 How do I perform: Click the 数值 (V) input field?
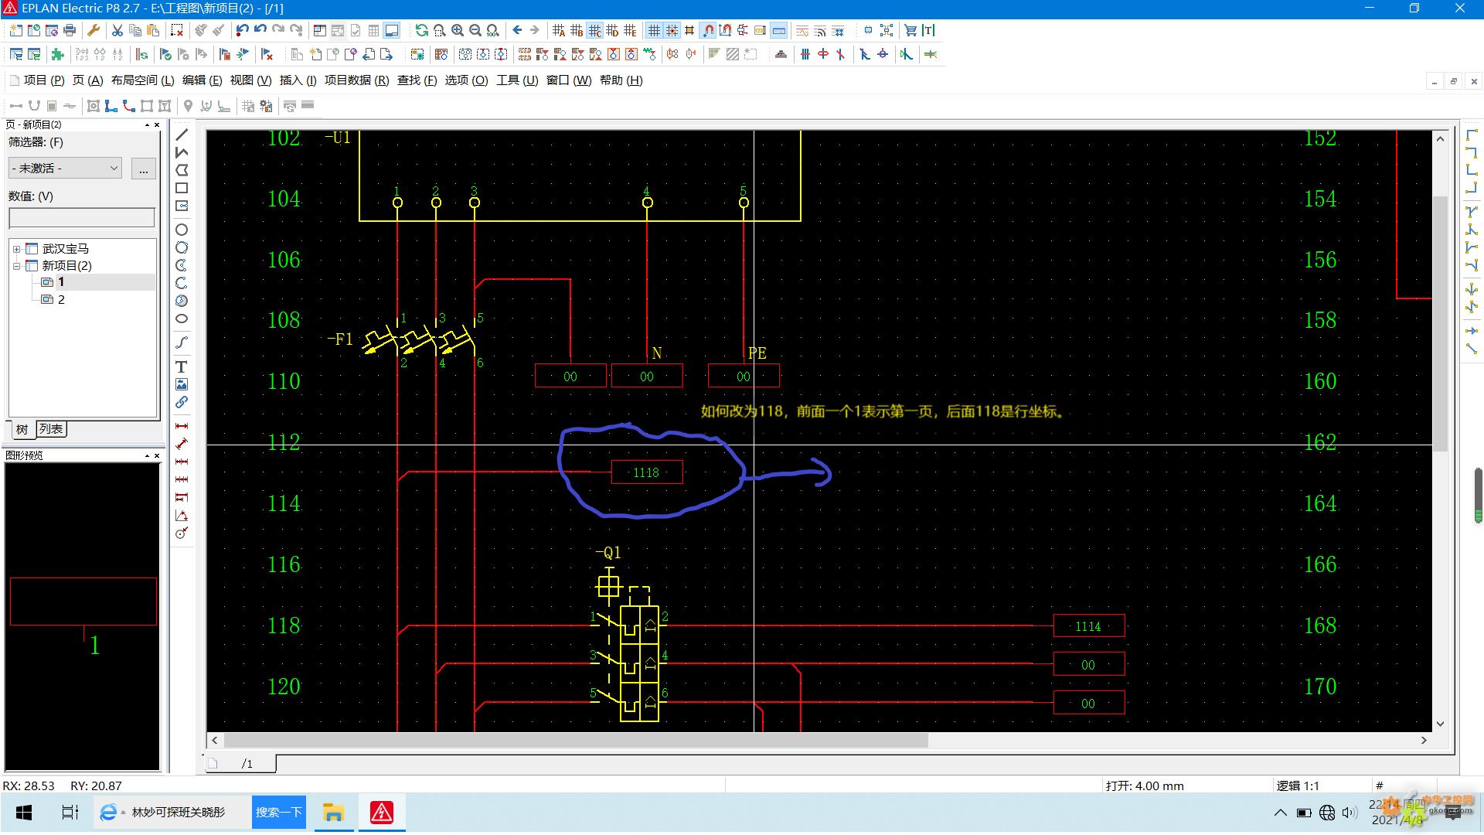click(82, 218)
